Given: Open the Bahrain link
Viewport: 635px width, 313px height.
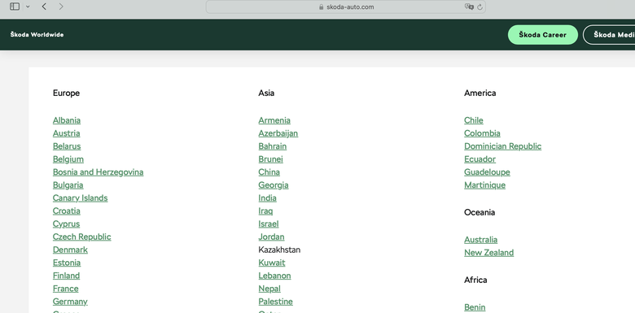Looking at the screenshot, I should (273, 146).
